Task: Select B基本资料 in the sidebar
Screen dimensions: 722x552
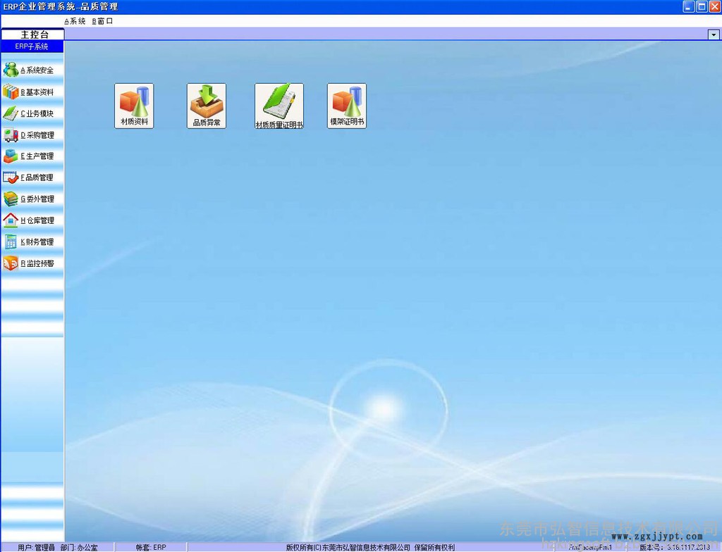Action: [32, 92]
